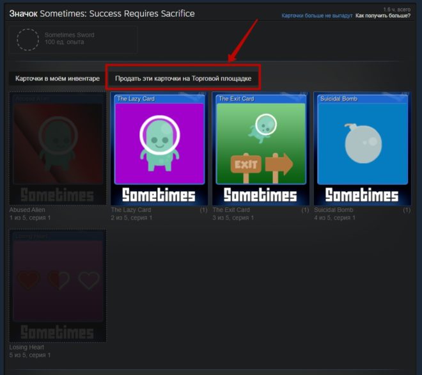Open The Exit Card thumbnail
Image resolution: width=422 pixels, height=375 pixels.
(260, 148)
